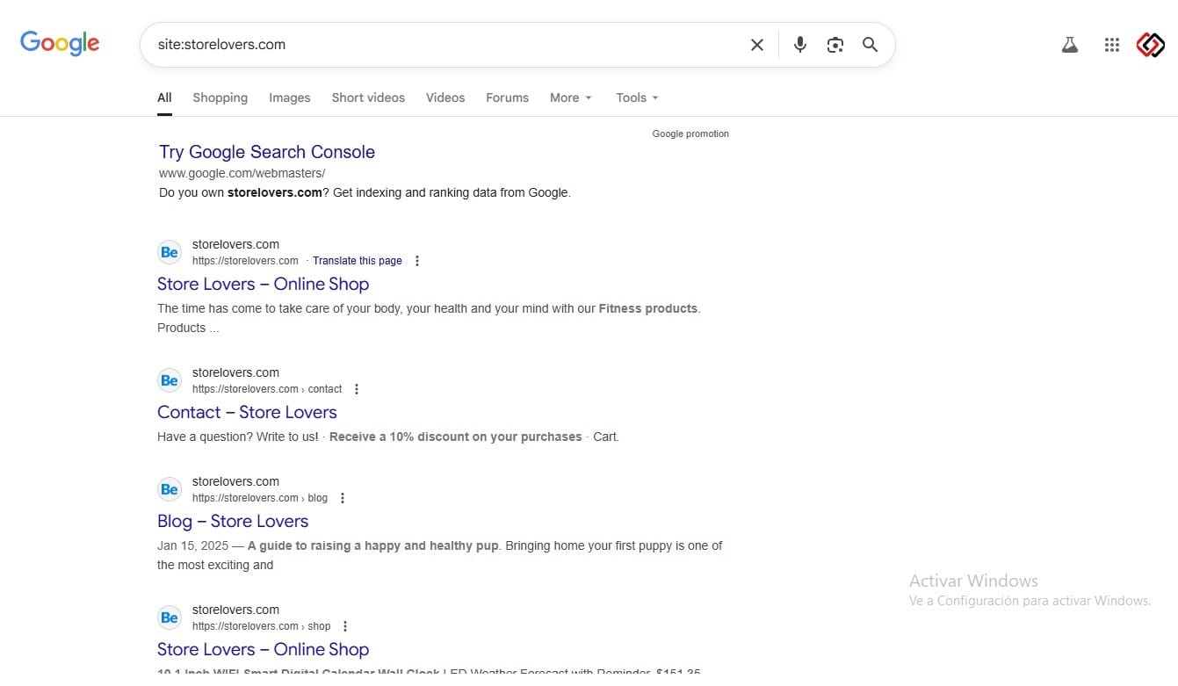Click into the search input field
1178x686 pixels.
[x=439, y=45]
